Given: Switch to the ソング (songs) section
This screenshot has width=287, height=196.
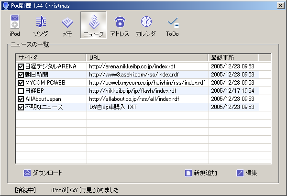Looking at the screenshot, I should [x=41, y=25].
